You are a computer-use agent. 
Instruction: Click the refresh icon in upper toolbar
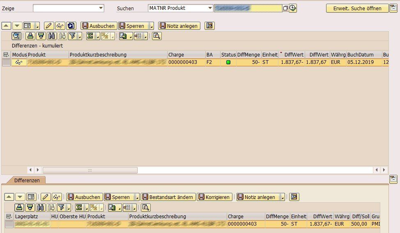(x=71, y=26)
